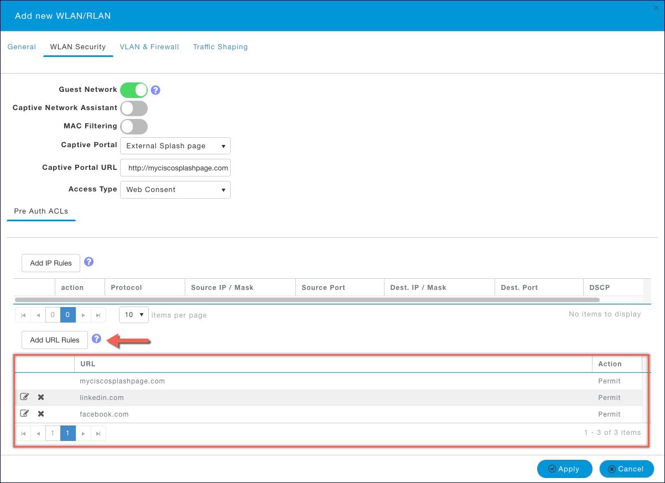Select highlighted page 1 in URL rules pager
Viewport: 665px width, 483px height.
(67, 433)
